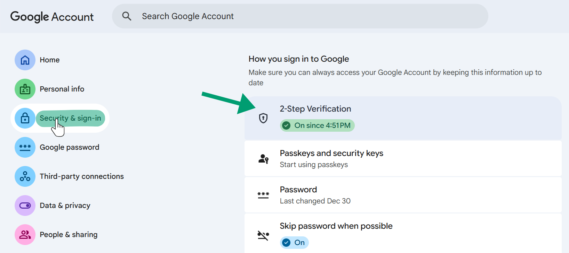Image resolution: width=569 pixels, height=253 pixels.
Task: Click the Password row asterisk icon
Action: 263,195
